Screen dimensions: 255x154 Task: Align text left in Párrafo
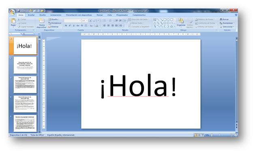tap(105, 25)
